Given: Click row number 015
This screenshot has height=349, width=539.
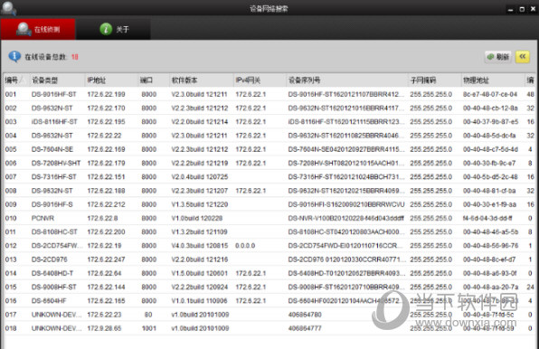Looking at the screenshot, I should [x=11, y=287].
